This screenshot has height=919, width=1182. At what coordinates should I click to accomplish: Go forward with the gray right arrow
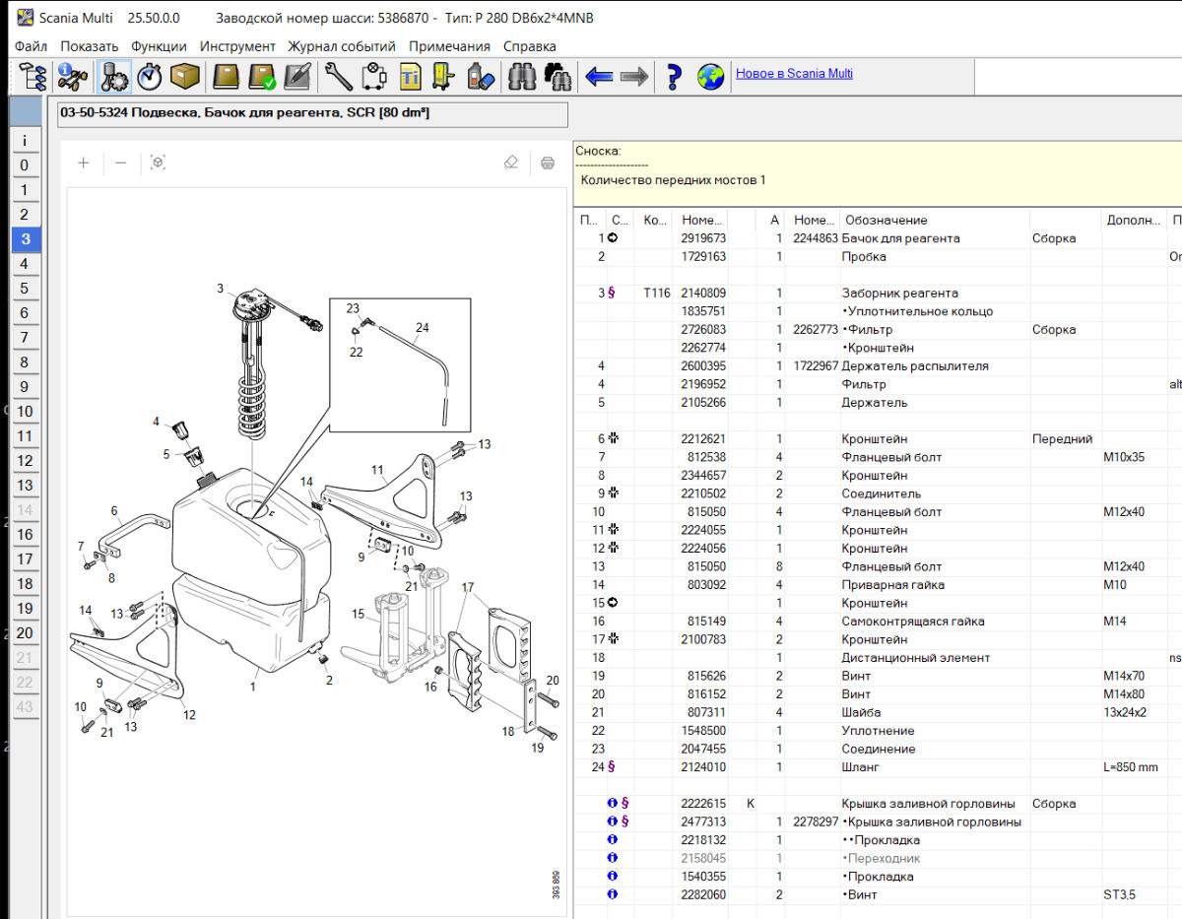[x=633, y=76]
